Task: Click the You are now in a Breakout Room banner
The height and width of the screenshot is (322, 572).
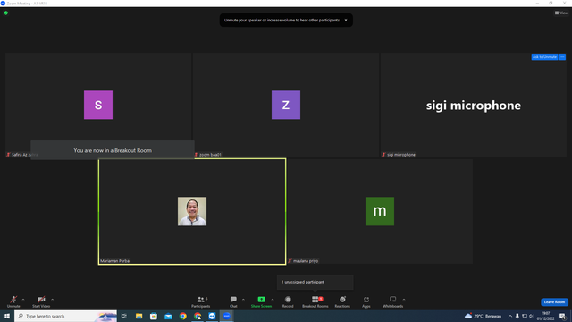Action: point(113,150)
